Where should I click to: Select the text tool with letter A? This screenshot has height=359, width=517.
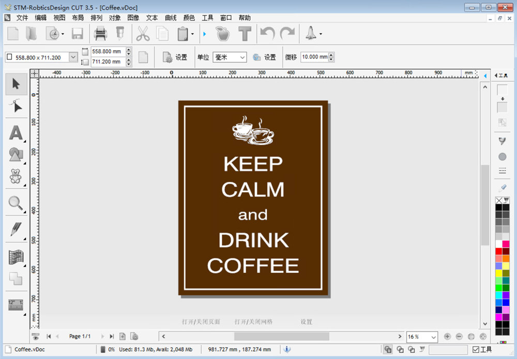coord(16,132)
